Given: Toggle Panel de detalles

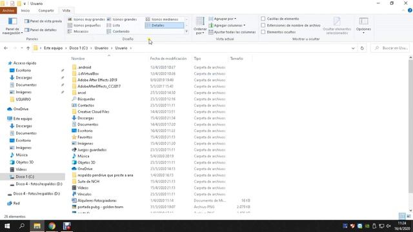Looking at the screenshot, I should [x=41, y=30].
